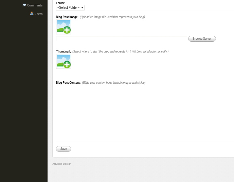Click the Blog Post Image: label
Viewport: 234px width, 182px height.
coord(67,17)
